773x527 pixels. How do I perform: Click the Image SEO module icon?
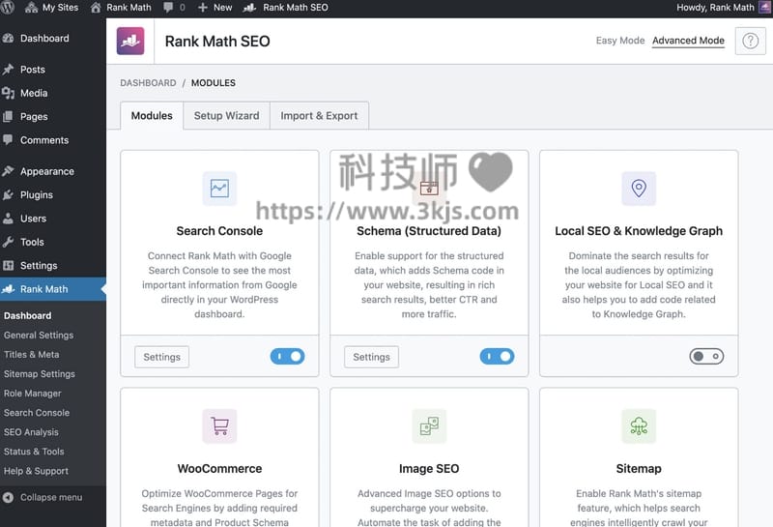[429, 425]
